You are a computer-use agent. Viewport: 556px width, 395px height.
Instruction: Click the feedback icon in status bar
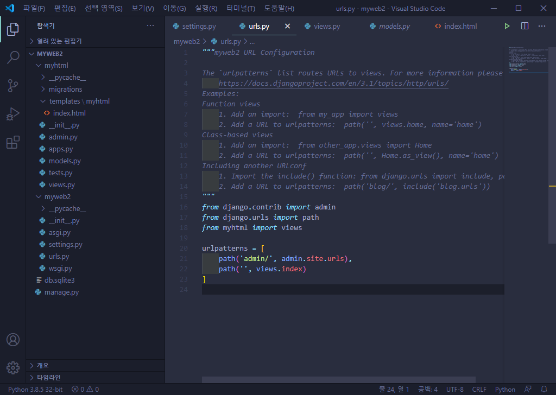tap(528, 389)
